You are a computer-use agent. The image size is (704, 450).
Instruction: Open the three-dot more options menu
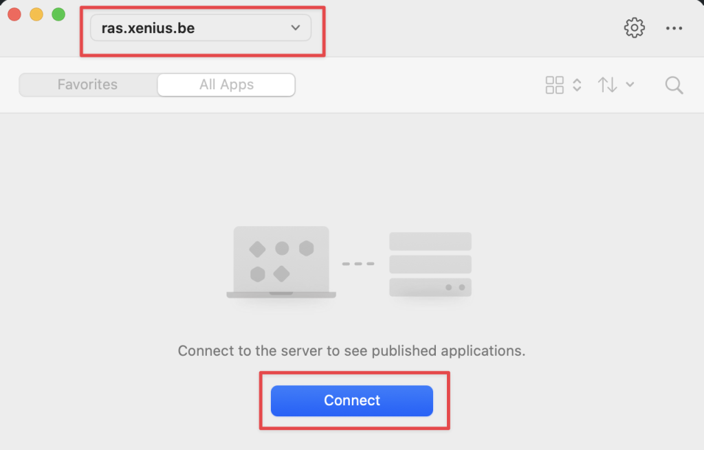[674, 28]
